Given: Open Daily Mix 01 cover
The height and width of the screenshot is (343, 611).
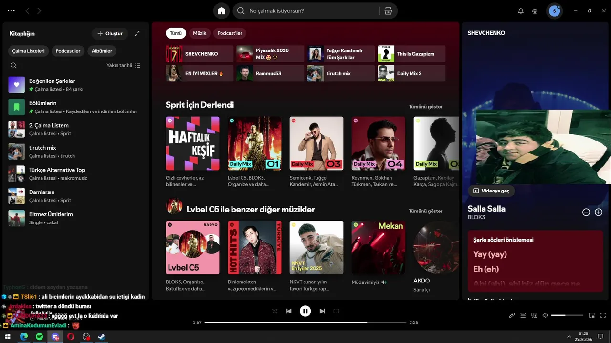Looking at the screenshot, I should [x=254, y=143].
